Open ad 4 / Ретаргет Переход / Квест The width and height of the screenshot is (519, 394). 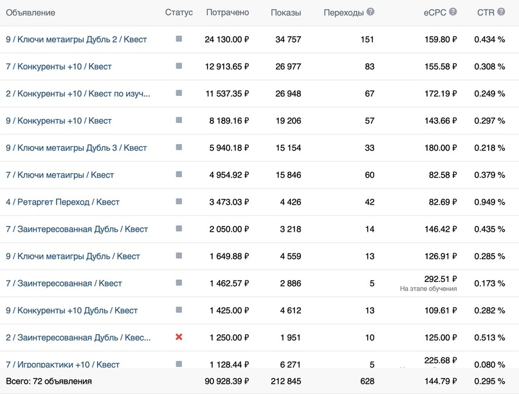[x=62, y=202]
